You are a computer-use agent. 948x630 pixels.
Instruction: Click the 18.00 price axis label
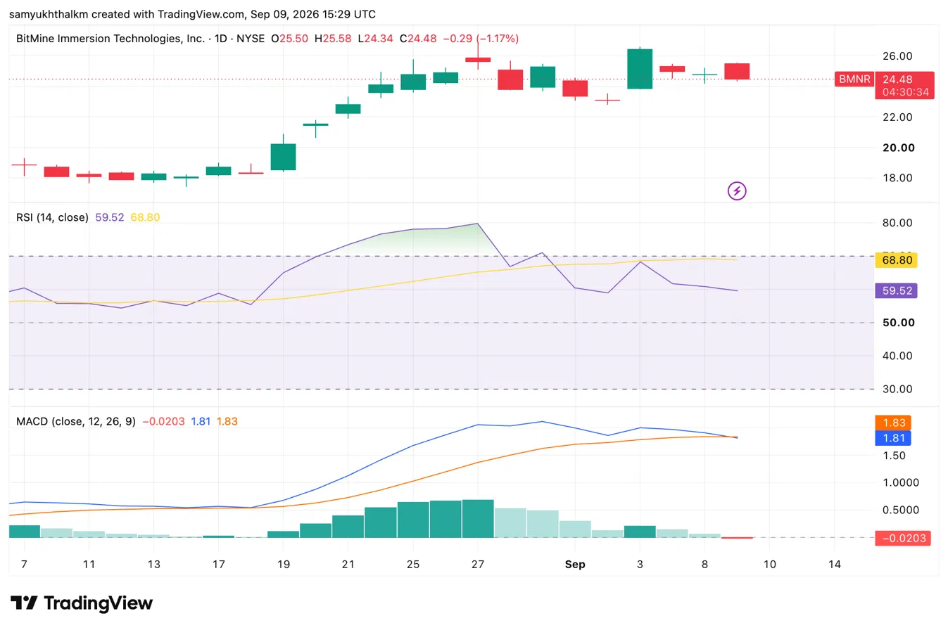898,178
